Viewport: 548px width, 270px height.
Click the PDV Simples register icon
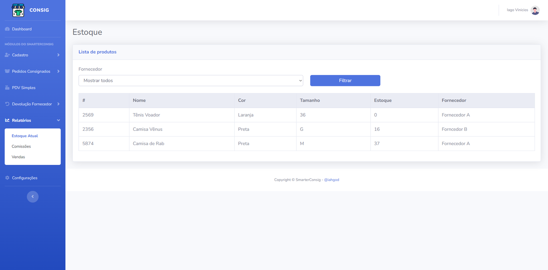[7, 88]
